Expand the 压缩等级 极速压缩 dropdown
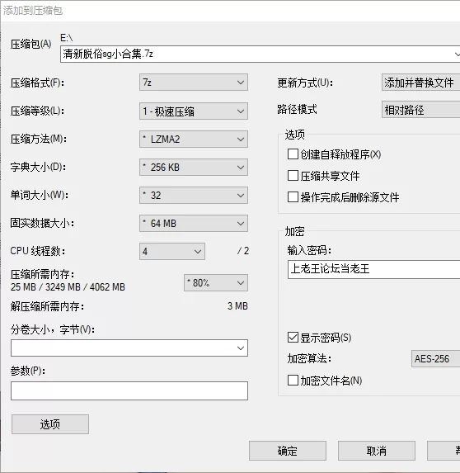The image size is (460, 473). [194, 111]
